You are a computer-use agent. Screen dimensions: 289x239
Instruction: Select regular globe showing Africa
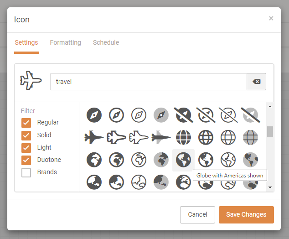(x=116, y=160)
